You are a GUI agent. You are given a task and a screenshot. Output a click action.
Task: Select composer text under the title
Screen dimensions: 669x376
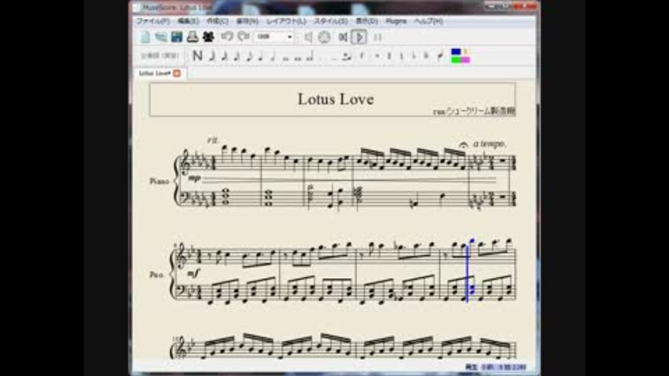pyautogui.click(x=474, y=111)
